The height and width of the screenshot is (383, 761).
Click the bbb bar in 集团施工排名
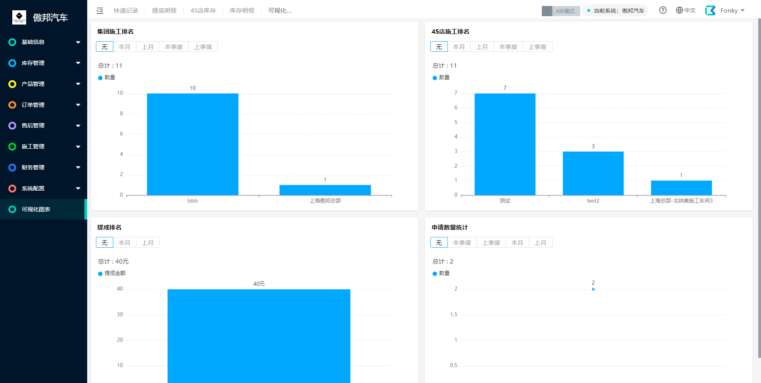[193, 144]
